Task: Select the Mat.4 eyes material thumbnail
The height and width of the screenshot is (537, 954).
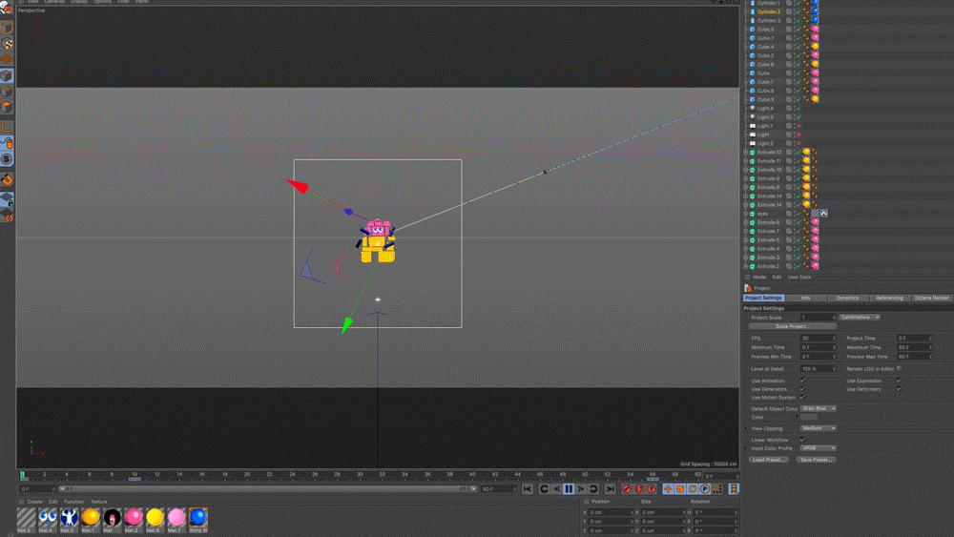Action: coord(48,518)
